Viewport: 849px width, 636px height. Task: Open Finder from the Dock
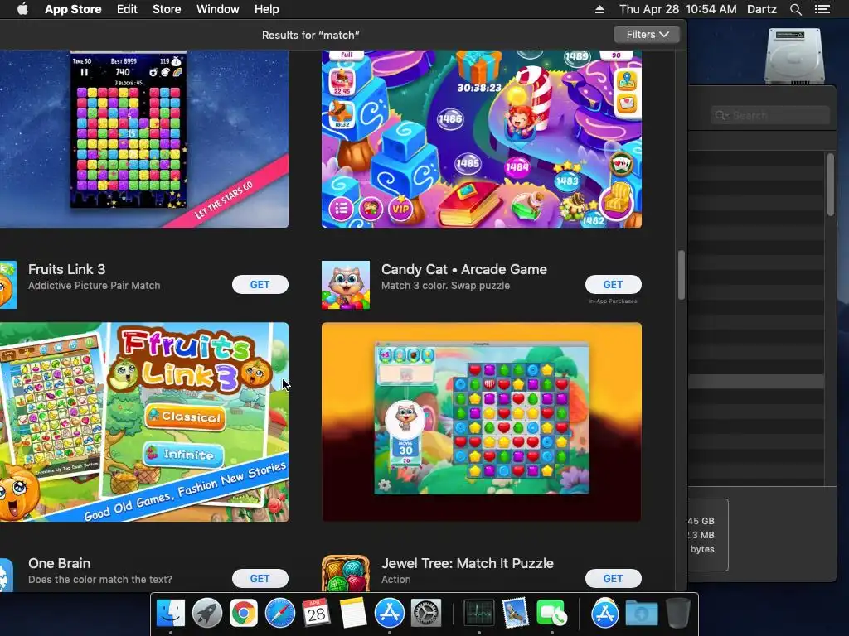(170, 614)
